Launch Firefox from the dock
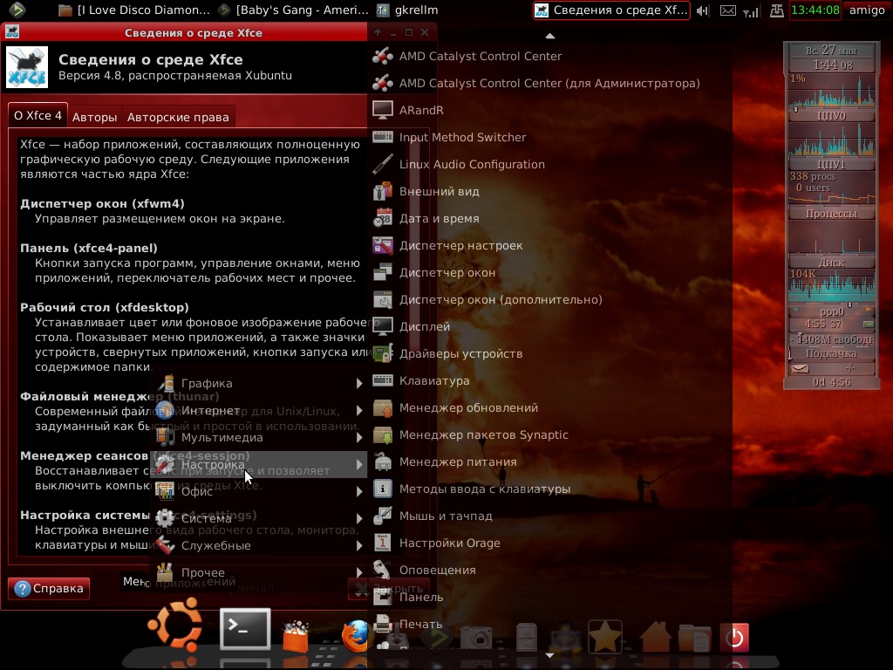Viewport: 893px width, 670px height. (355, 636)
